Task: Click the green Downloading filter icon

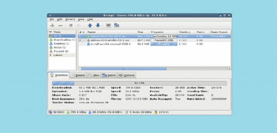Action: (x=51, y=40)
